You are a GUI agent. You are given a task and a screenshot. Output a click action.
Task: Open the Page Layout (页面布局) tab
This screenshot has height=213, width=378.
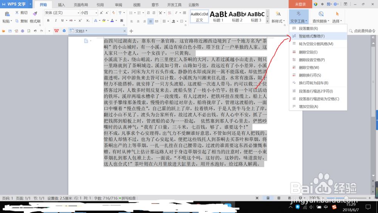pyautogui.click(x=81, y=5)
